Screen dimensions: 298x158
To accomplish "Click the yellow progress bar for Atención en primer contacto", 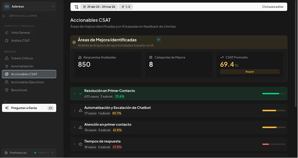I will pos(274,128).
